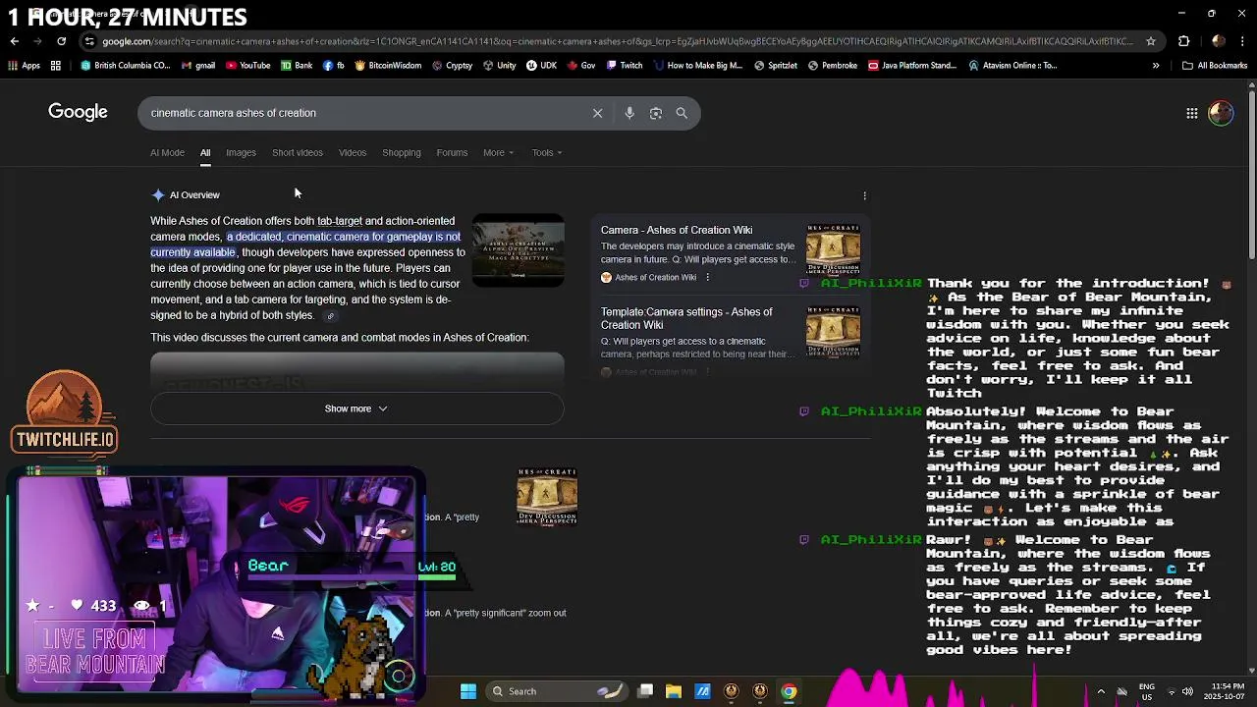
Task: Click the link icon after the AI Overview paragraph
Action: click(x=330, y=316)
